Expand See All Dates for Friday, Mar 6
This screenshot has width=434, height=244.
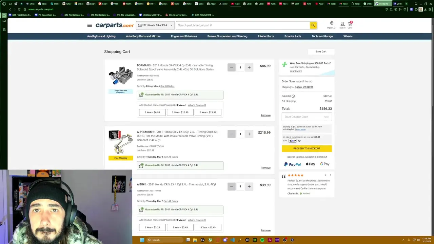click(167, 86)
